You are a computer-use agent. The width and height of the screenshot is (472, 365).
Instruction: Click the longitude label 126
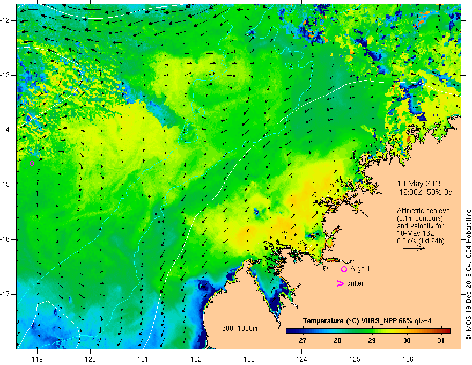408,359
